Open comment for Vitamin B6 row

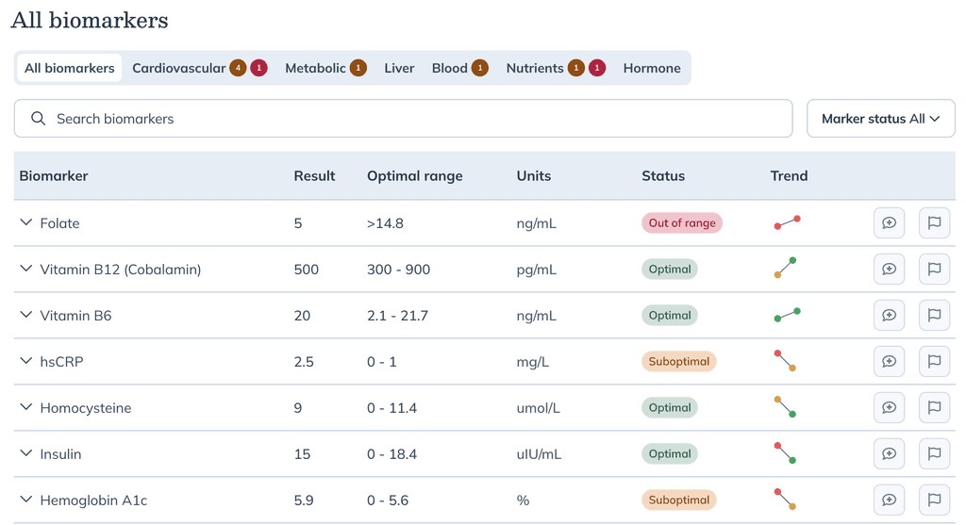point(889,315)
